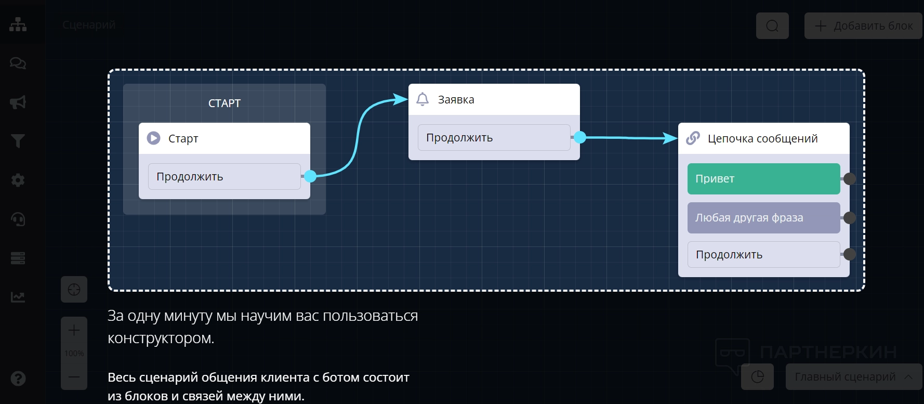Click the bell icon in the Заявка block
Screen dimensions: 924x404
423,99
